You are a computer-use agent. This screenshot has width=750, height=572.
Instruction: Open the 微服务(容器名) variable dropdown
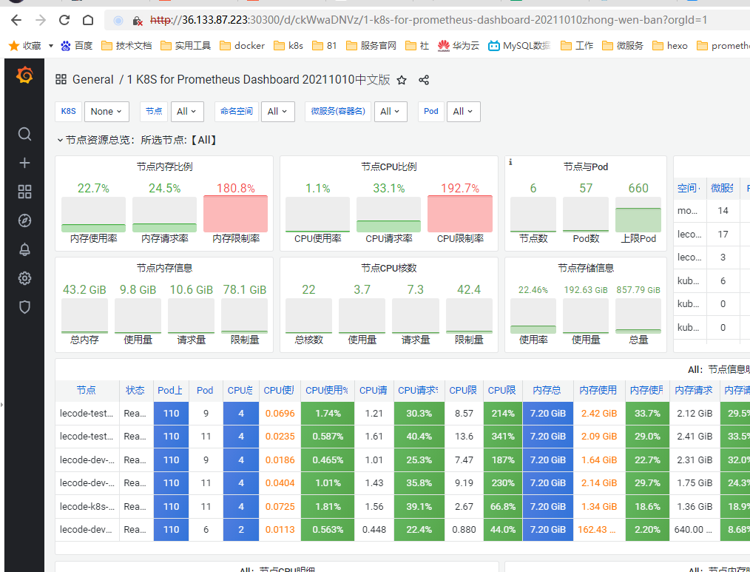391,112
